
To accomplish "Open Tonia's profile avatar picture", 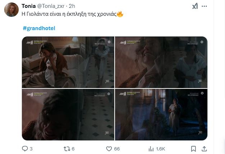I will pyautogui.click(x=11, y=10).
